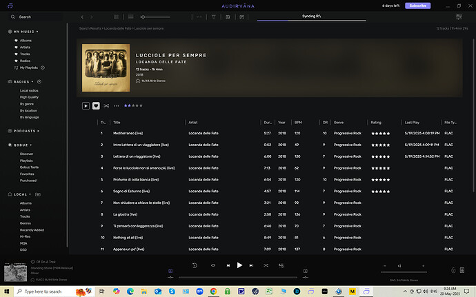Sort tracks by BPM column header
476x297 pixels.
click(298, 123)
